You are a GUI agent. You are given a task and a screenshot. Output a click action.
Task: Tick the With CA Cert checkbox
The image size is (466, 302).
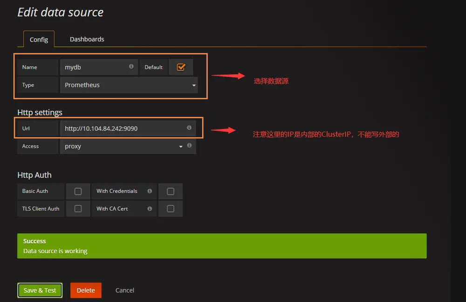click(171, 209)
